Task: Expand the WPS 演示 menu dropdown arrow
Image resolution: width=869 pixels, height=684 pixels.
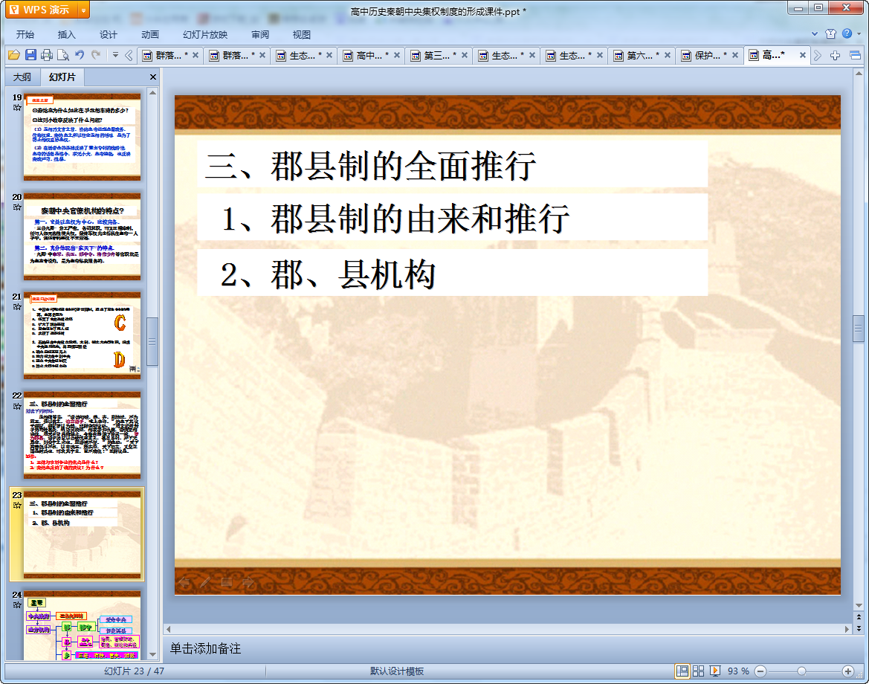Action: (84, 10)
